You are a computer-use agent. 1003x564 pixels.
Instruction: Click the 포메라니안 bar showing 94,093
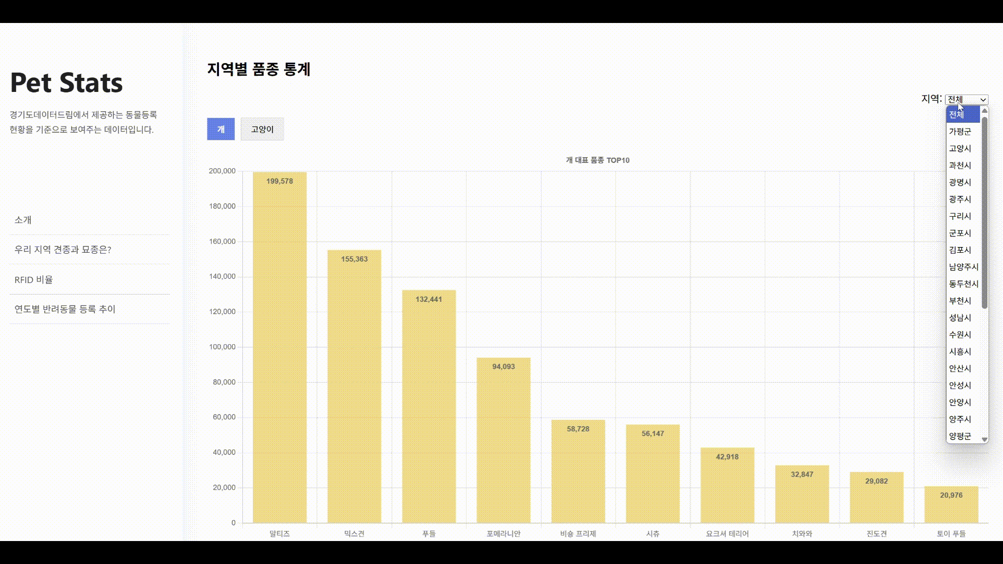503,440
